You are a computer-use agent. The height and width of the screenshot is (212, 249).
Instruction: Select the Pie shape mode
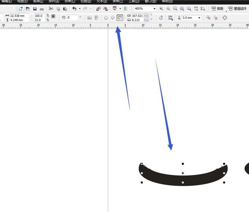click(x=113, y=18)
